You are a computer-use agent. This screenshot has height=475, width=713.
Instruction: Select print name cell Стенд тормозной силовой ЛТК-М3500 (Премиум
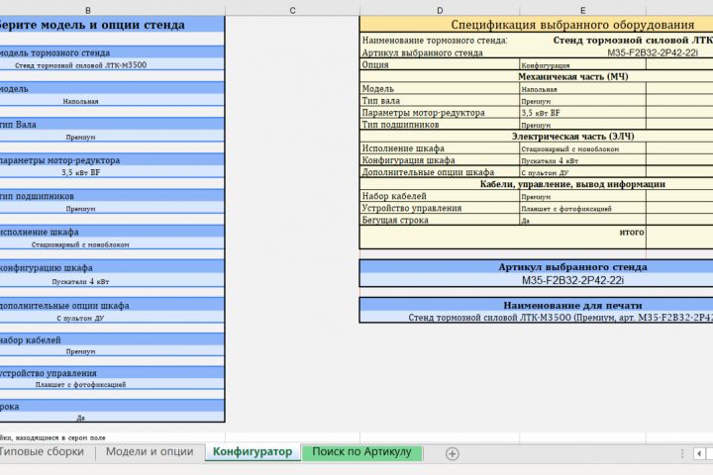(537, 318)
